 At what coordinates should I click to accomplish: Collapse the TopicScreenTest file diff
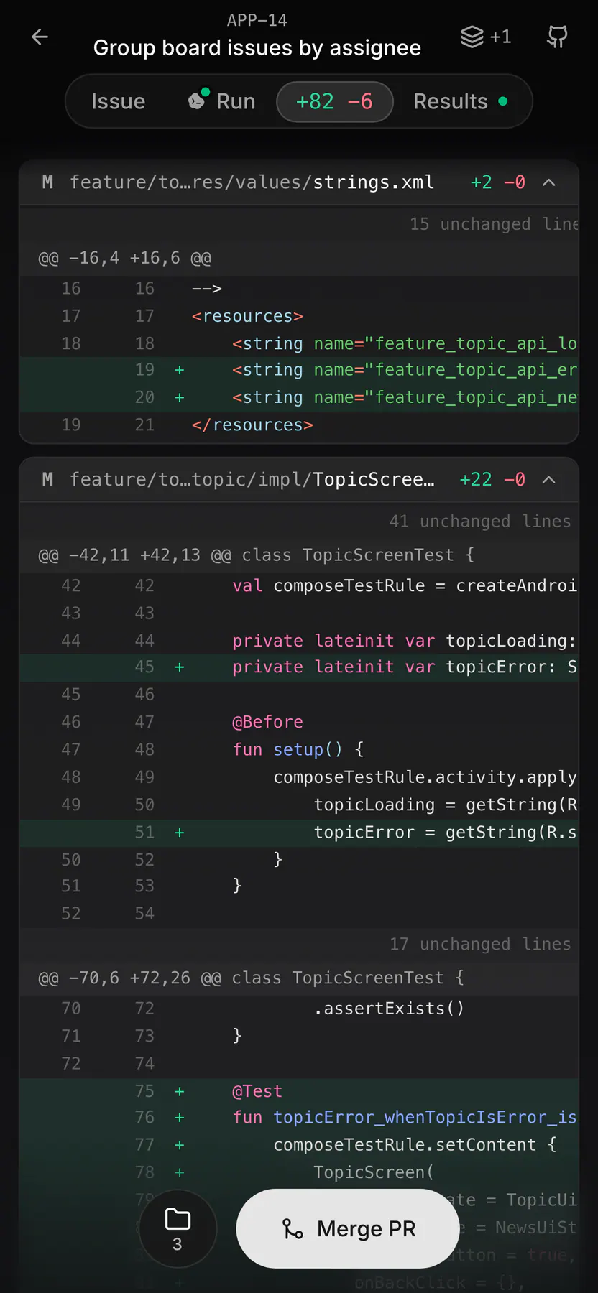(x=549, y=479)
